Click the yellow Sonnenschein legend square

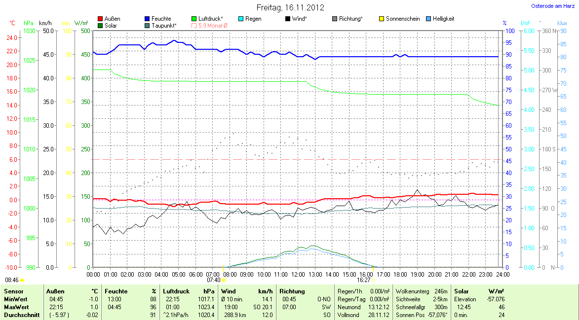(x=382, y=19)
